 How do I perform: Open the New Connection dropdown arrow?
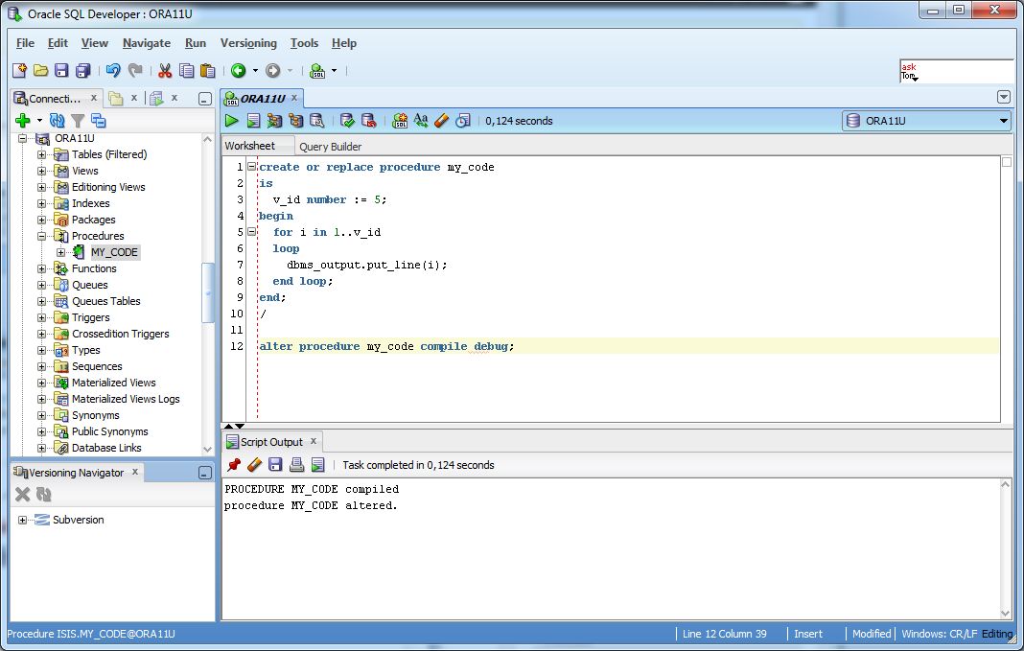[40, 120]
